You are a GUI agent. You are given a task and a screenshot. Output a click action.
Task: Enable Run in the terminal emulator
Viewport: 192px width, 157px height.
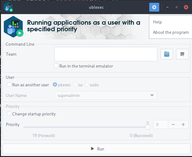(x=56, y=66)
